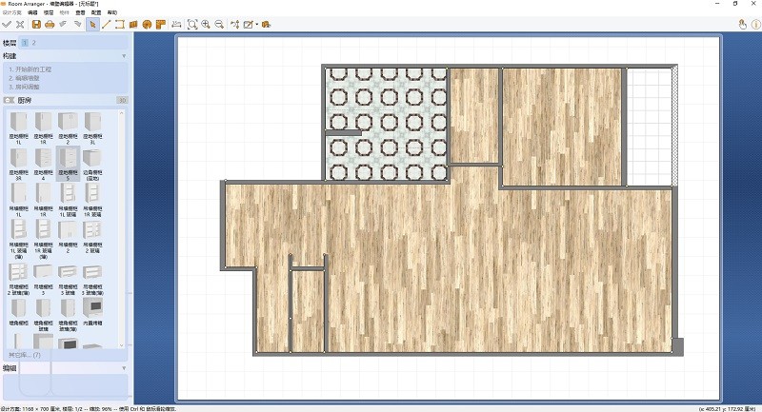Click the hand icon at top right
Image resolution: width=762 pixels, height=412 pixels.
(x=743, y=25)
